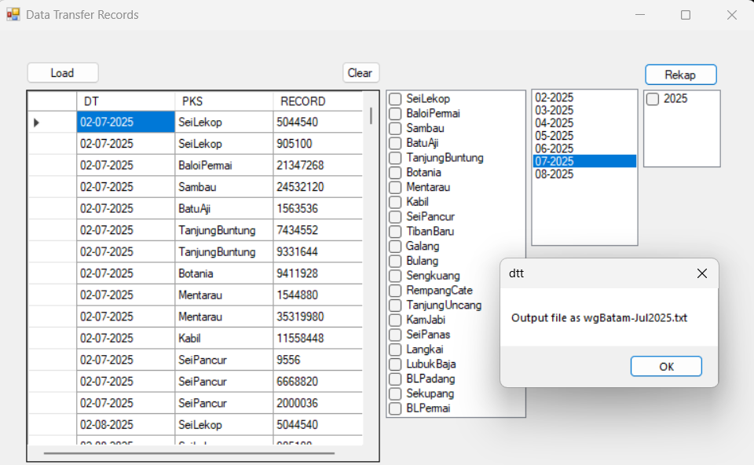Screen dimensions: 754x465
Task: Click the app icon in title bar
Action: (x=13, y=15)
